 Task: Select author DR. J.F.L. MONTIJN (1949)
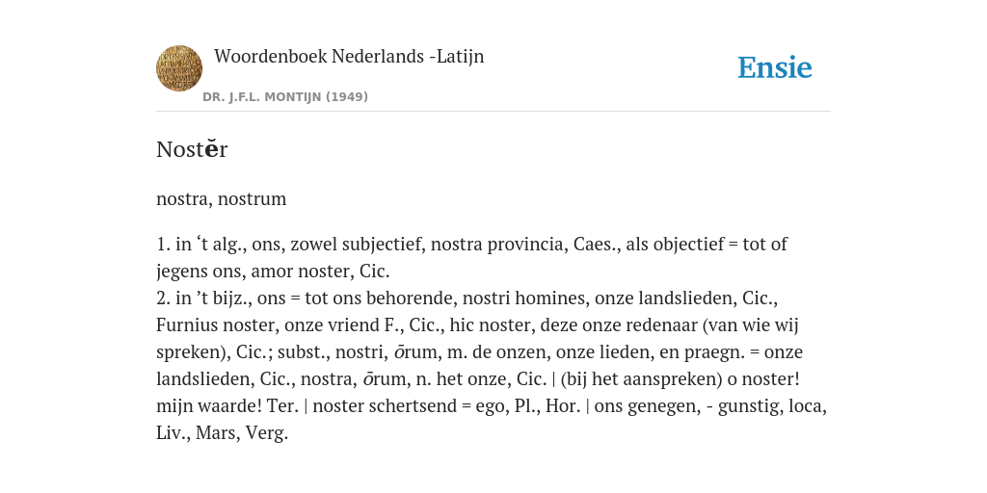(x=285, y=97)
